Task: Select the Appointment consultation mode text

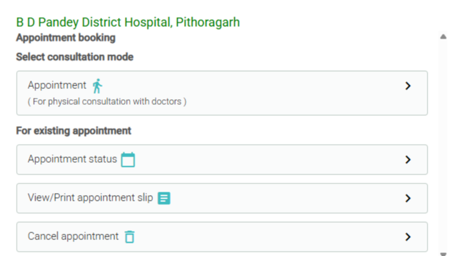Action: click(57, 86)
